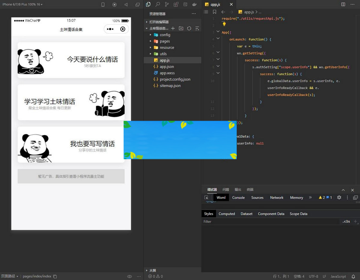Switch to the Console tab
The height and width of the screenshot is (280, 360).
click(238, 198)
